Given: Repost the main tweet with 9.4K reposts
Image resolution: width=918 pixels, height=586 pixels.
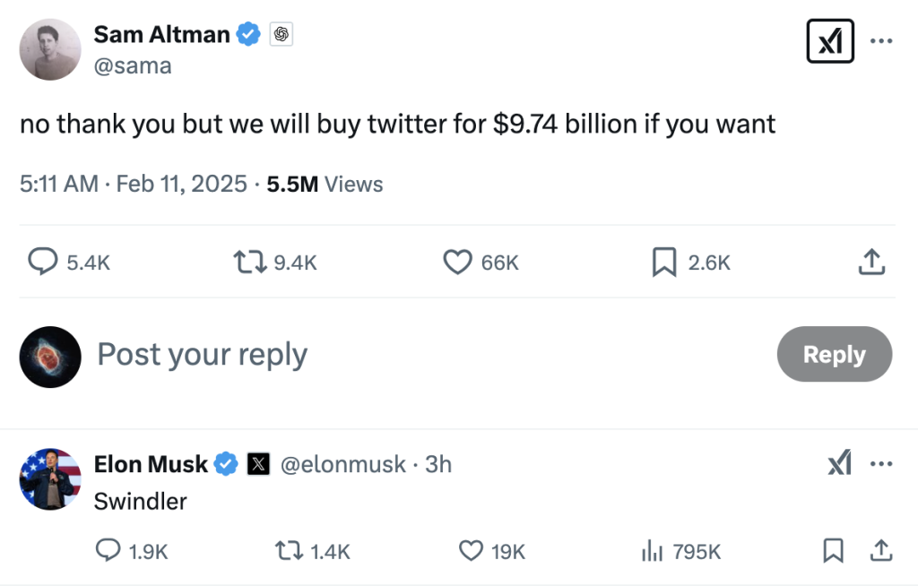Looking at the screenshot, I should tap(249, 262).
